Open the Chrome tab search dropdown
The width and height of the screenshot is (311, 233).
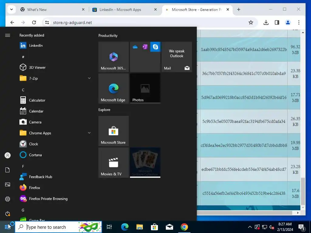click(x=12, y=9)
